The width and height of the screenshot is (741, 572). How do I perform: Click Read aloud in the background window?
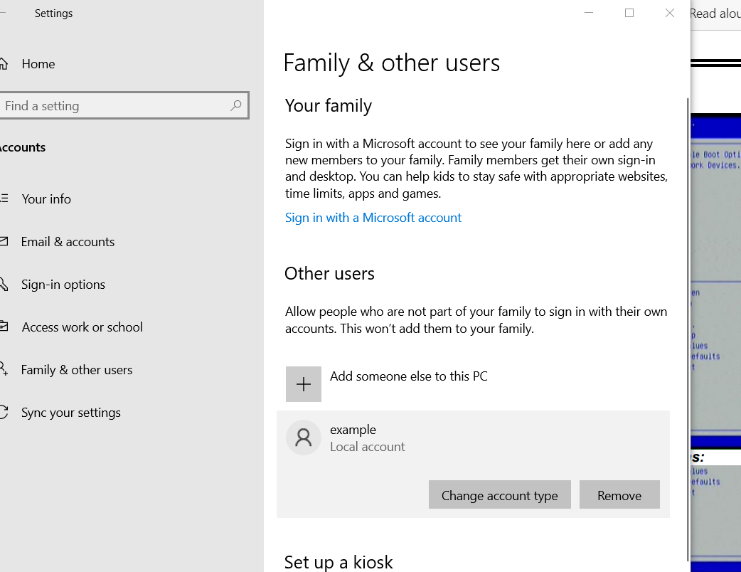(x=715, y=14)
